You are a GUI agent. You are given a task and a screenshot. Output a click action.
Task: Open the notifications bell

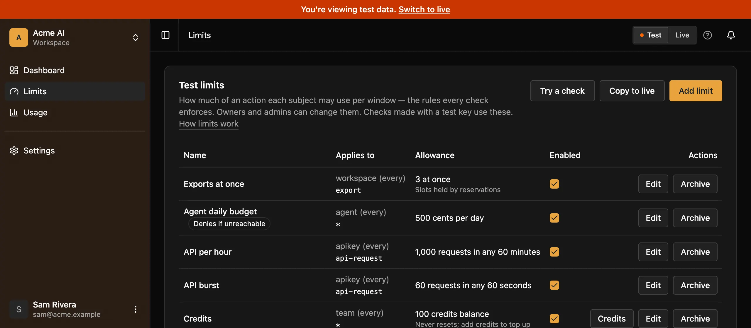(731, 35)
